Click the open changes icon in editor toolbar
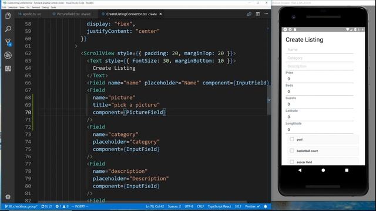 pyautogui.click(x=249, y=14)
